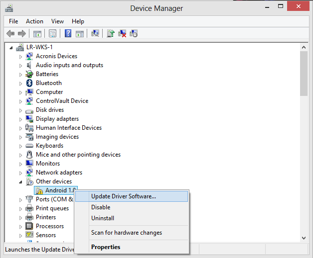The height and width of the screenshot is (258, 313).
Task: Click the Properties toolbar icon
Action: (x=52, y=33)
